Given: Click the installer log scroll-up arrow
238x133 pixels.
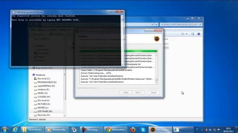Looking at the screenshot, I should [x=156, y=56].
